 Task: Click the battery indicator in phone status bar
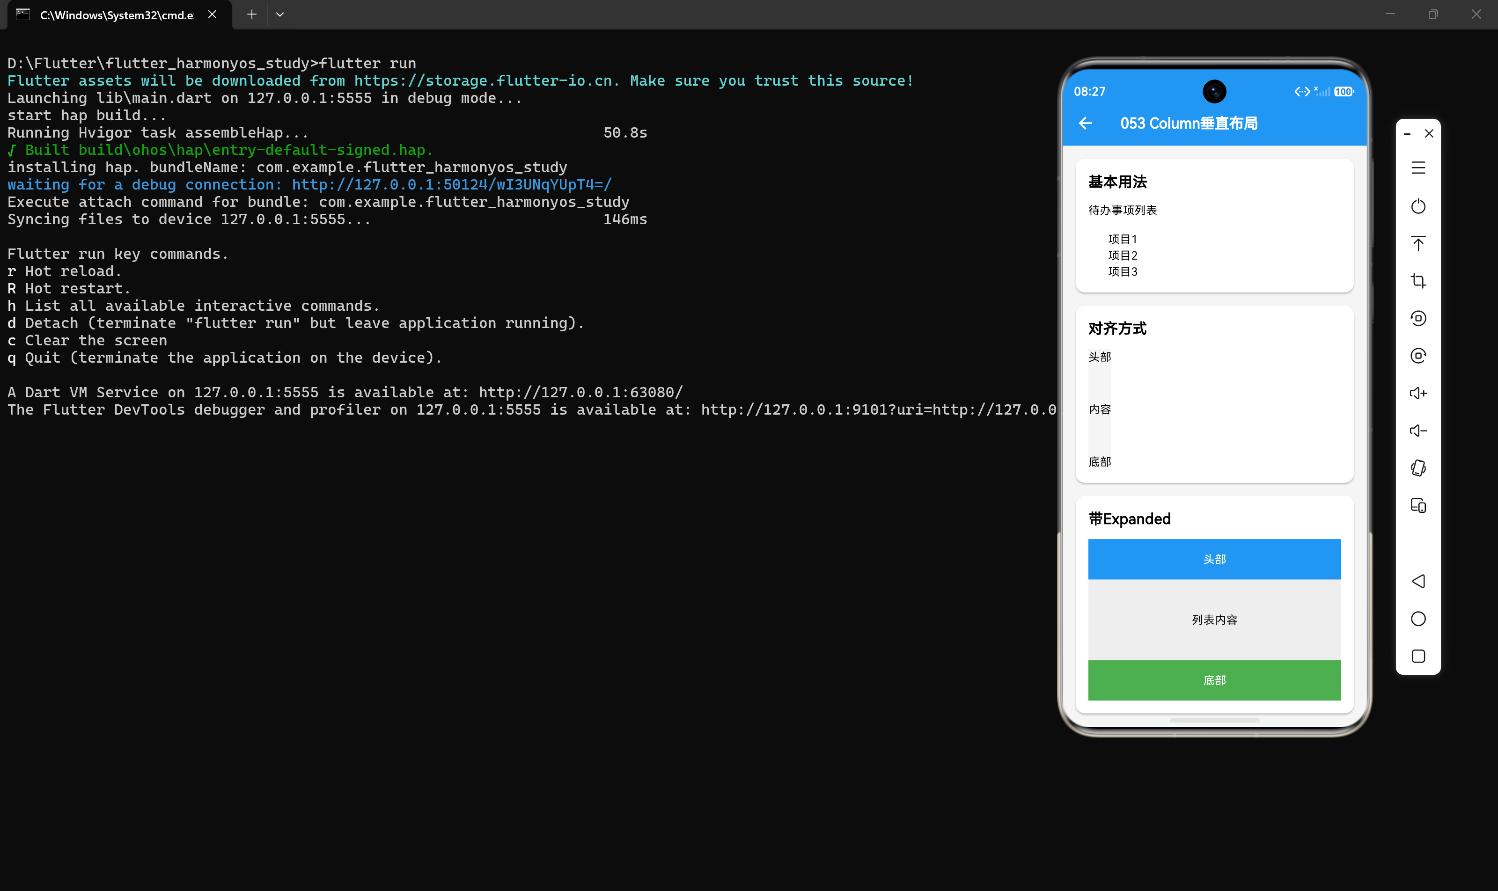(1344, 92)
